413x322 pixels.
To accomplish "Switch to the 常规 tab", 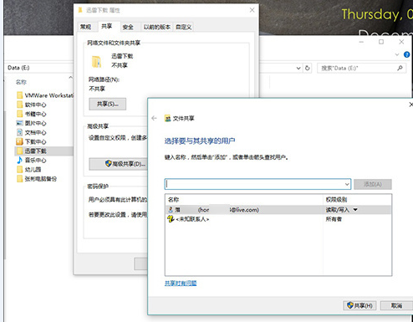I will [85, 27].
